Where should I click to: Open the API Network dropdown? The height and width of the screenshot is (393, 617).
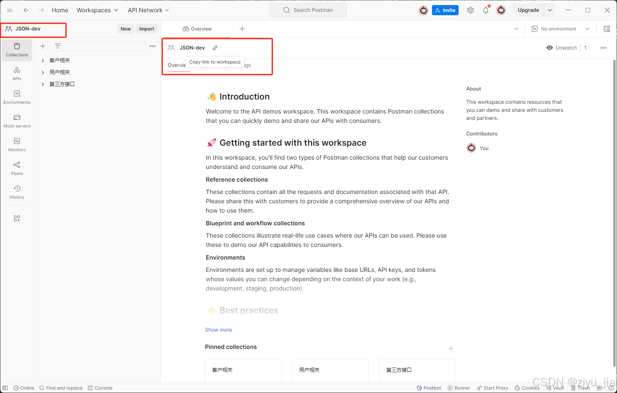click(x=149, y=10)
